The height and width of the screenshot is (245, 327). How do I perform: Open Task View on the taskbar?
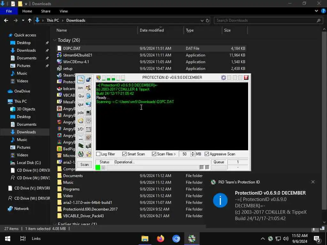point(23,239)
